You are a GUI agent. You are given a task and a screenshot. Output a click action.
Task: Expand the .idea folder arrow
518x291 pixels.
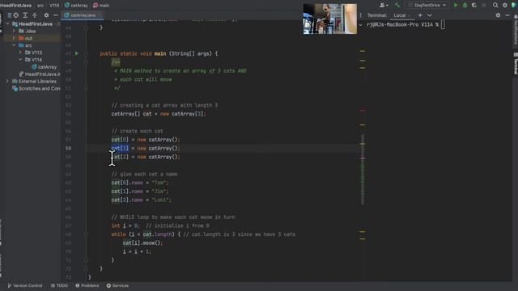click(14, 31)
